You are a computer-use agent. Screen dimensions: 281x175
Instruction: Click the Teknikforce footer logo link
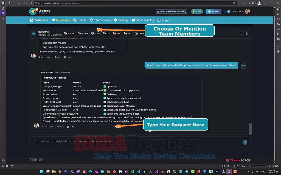[x=238, y=160]
